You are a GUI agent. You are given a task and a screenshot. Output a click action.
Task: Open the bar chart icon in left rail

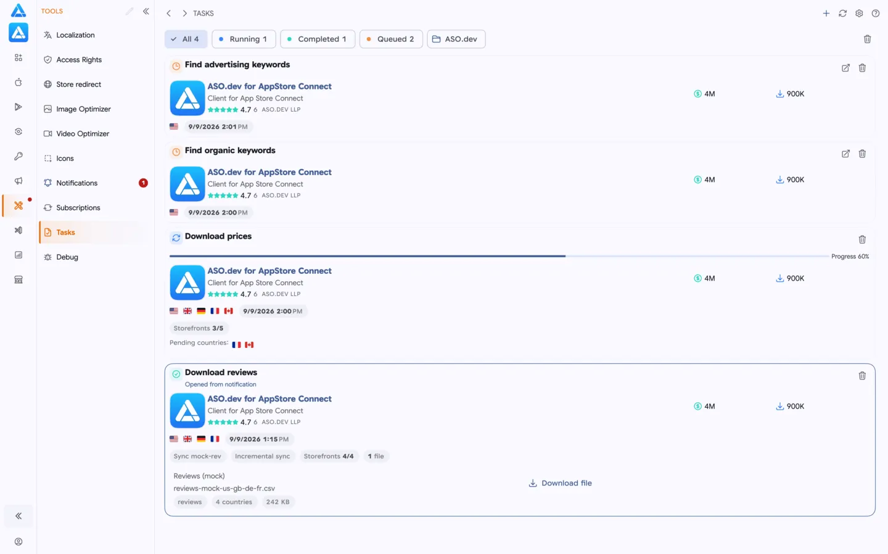point(18,255)
